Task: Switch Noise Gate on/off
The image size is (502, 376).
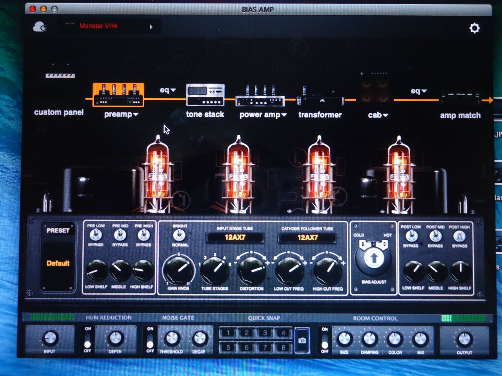Action: (150, 340)
